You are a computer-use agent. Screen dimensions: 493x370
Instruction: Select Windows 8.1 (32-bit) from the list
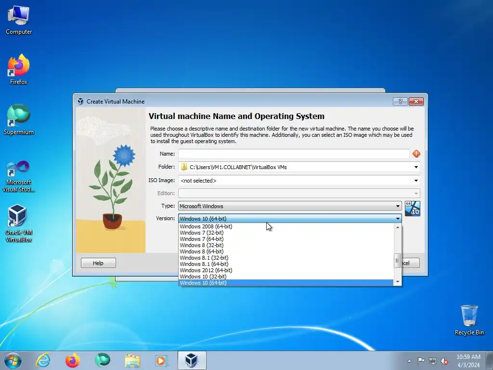click(x=286, y=258)
